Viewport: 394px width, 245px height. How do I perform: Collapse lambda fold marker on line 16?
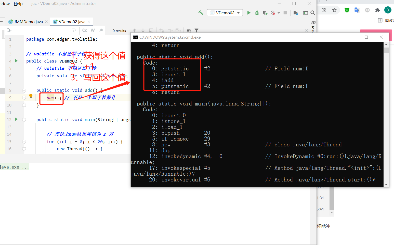[x=24, y=149]
